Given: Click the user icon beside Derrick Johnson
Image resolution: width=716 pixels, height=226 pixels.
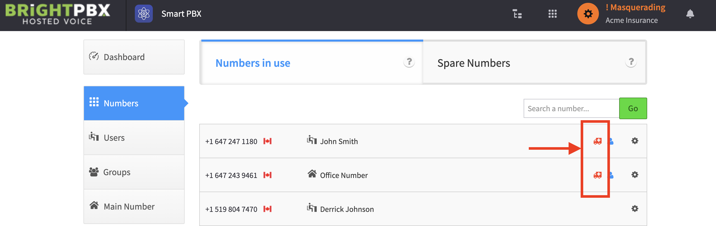Looking at the screenshot, I should tap(312, 208).
